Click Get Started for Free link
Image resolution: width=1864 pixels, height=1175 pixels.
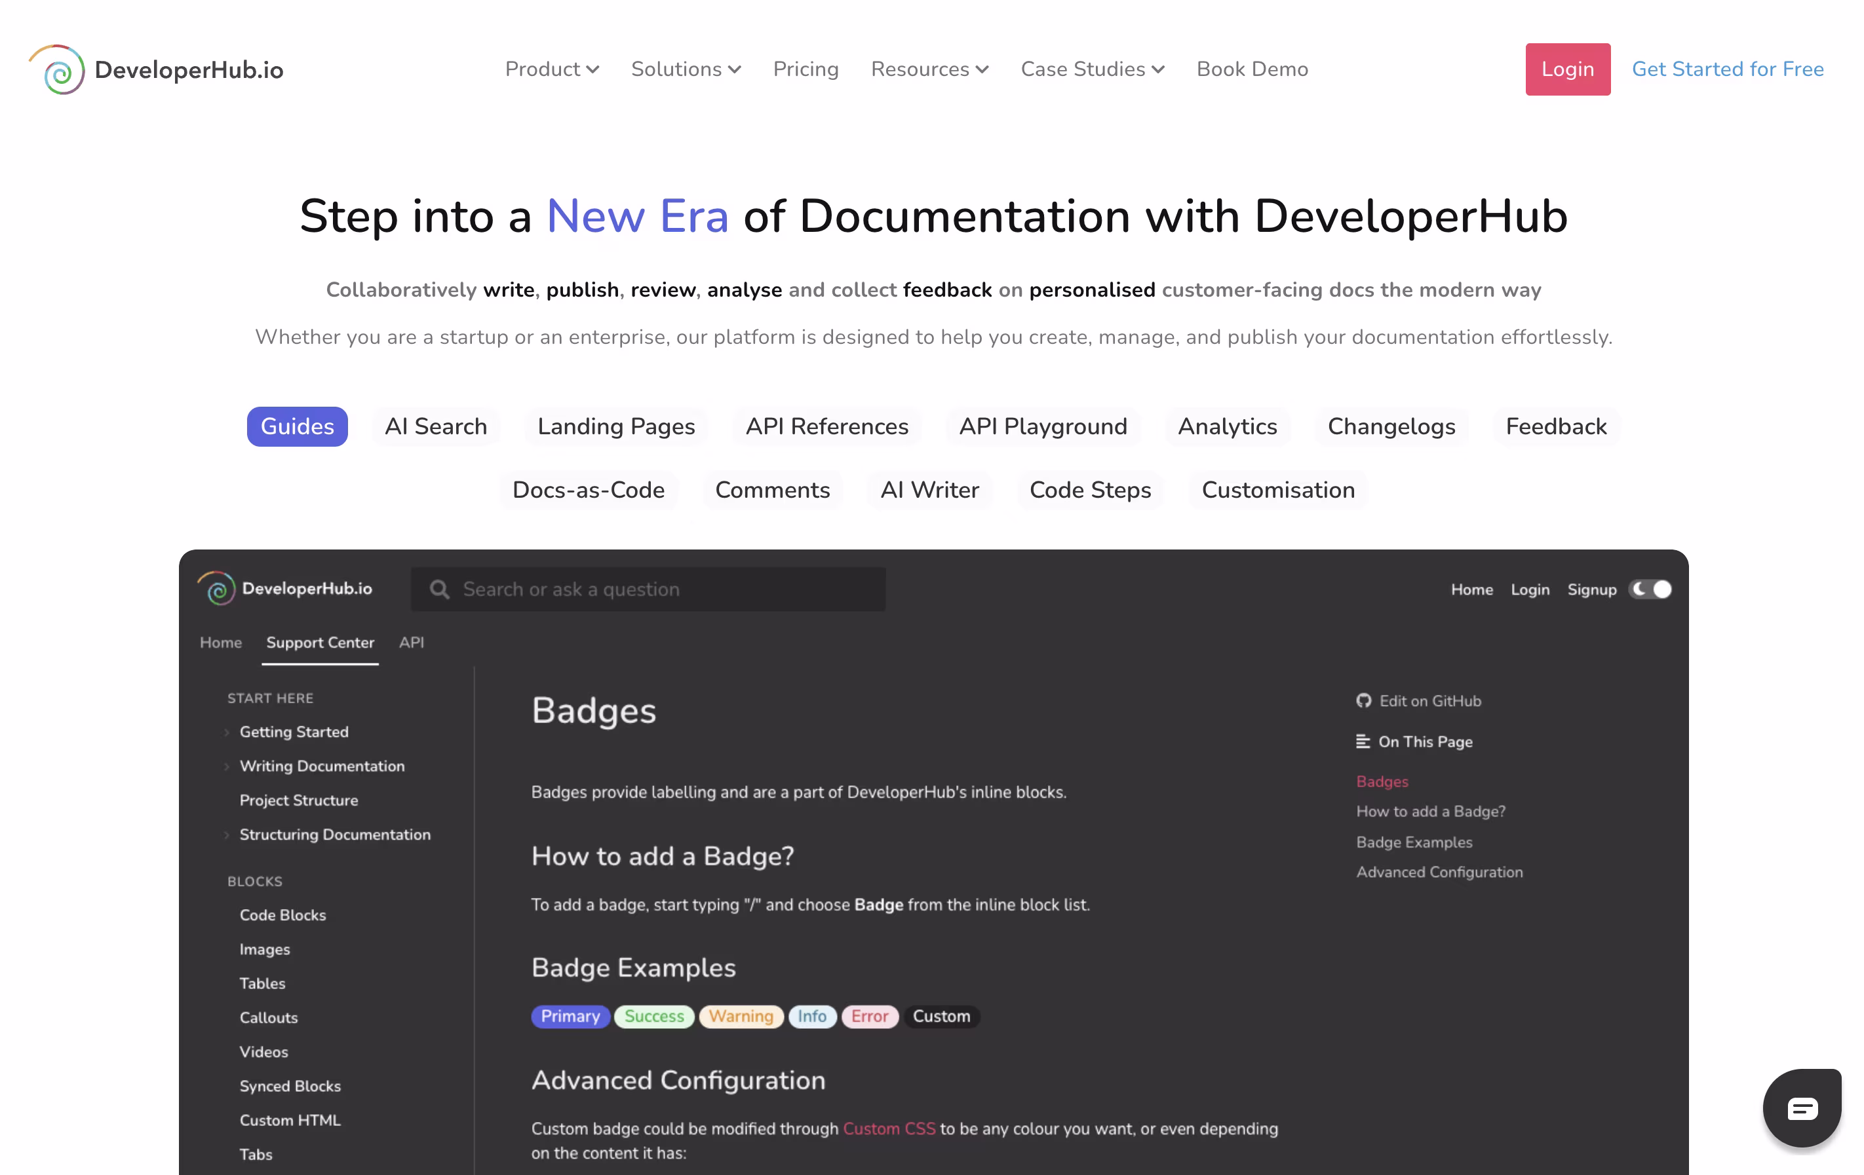(1728, 69)
